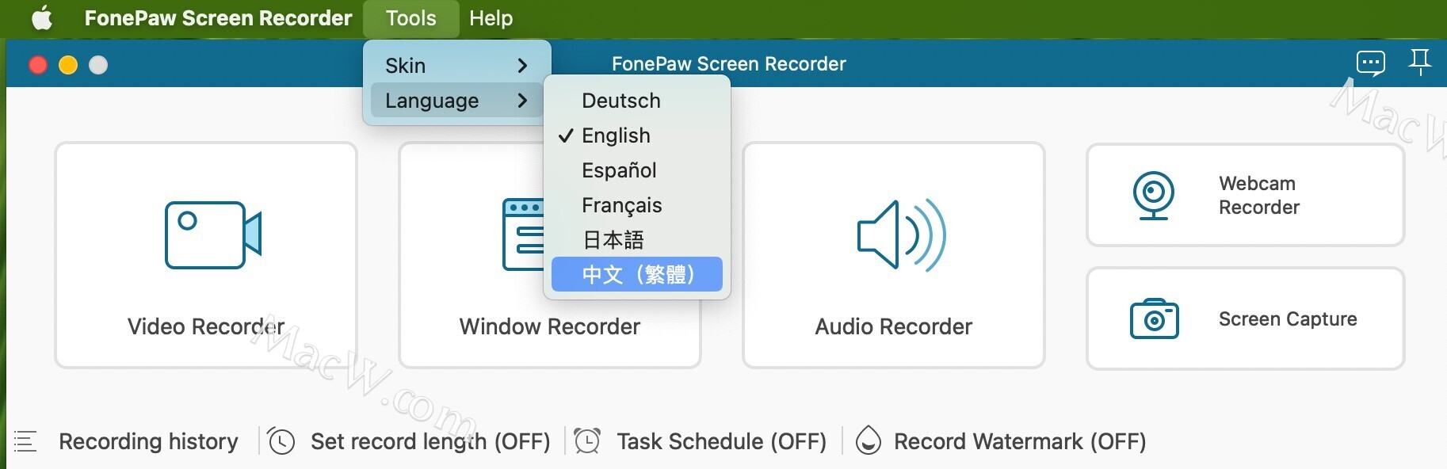
Task: Open Audio Recorder mode
Action: (894, 255)
